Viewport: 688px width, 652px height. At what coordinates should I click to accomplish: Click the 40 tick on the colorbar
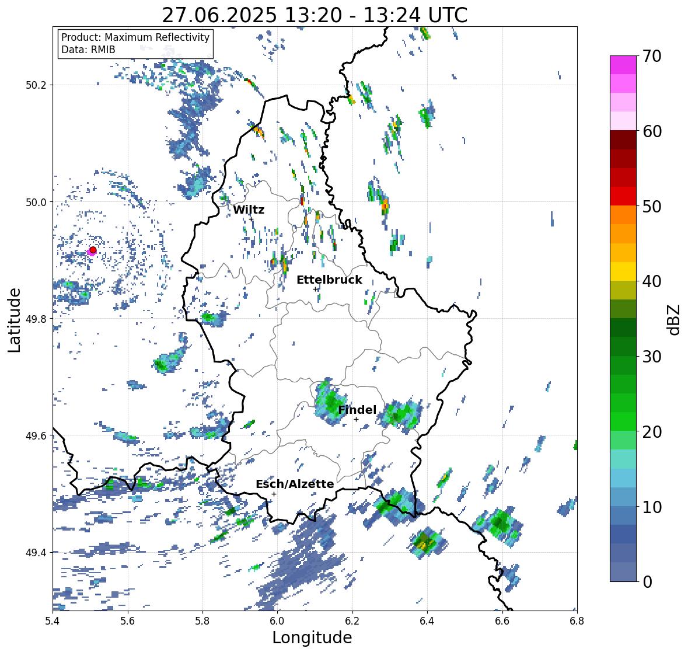tap(652, 281)
